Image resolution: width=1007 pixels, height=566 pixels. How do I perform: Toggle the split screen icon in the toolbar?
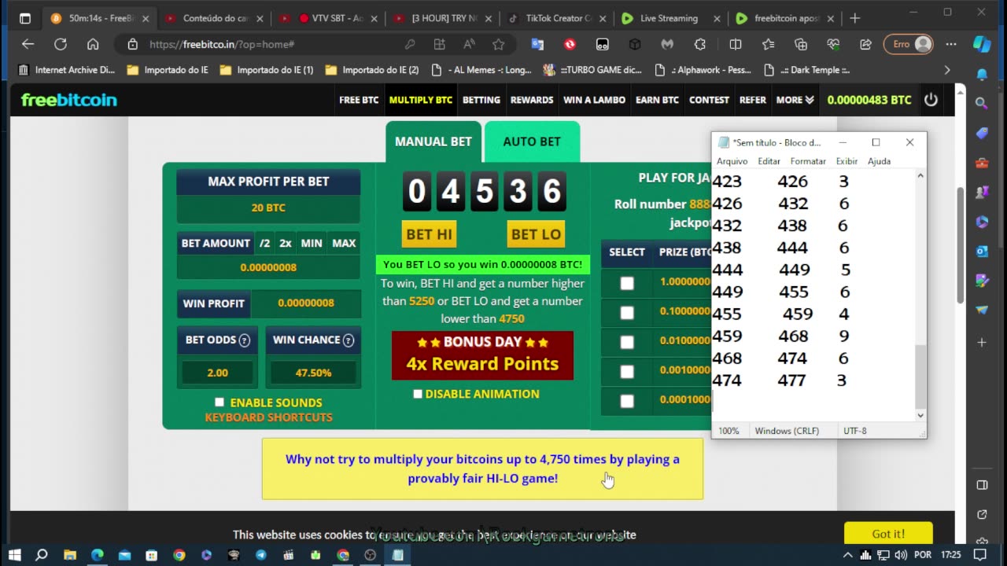(x=736, y=45)
